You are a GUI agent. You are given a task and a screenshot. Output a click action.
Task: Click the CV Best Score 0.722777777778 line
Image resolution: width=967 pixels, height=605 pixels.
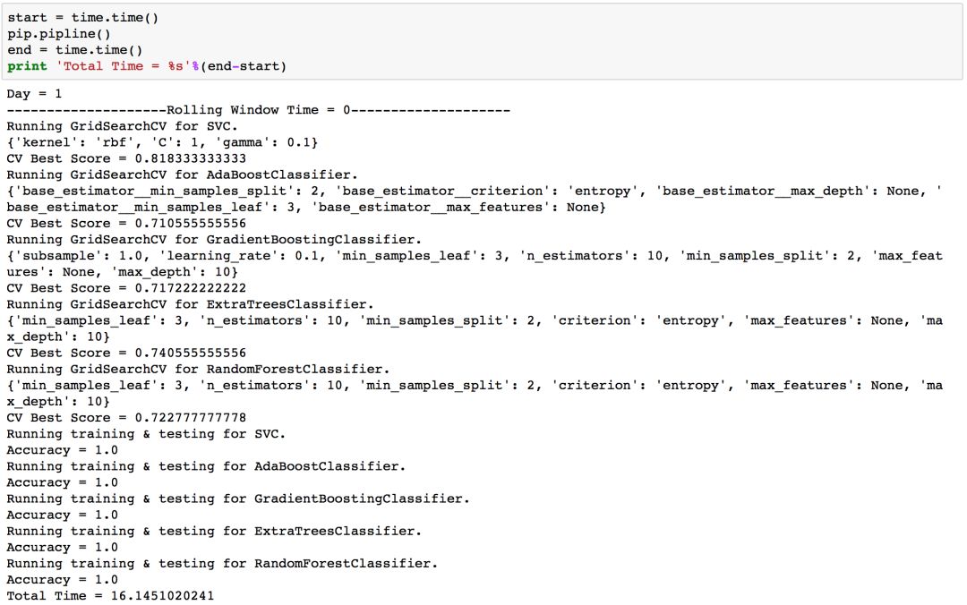coord(126,418)
